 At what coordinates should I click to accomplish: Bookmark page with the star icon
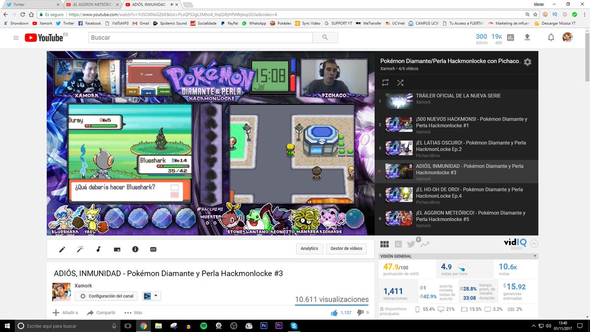coord(536,15)
